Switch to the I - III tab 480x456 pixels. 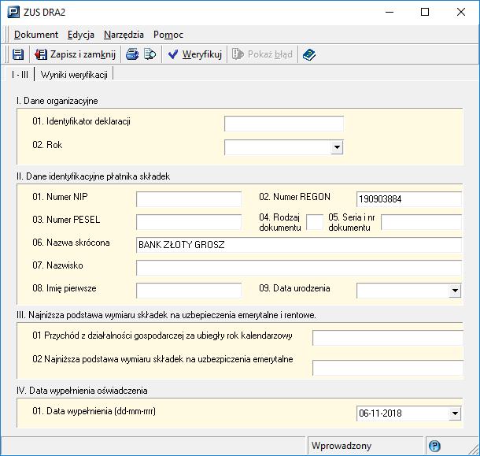point(20,75)
